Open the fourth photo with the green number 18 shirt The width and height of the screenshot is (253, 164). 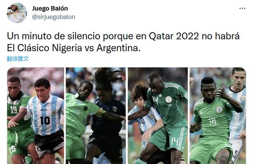[218, 116]
